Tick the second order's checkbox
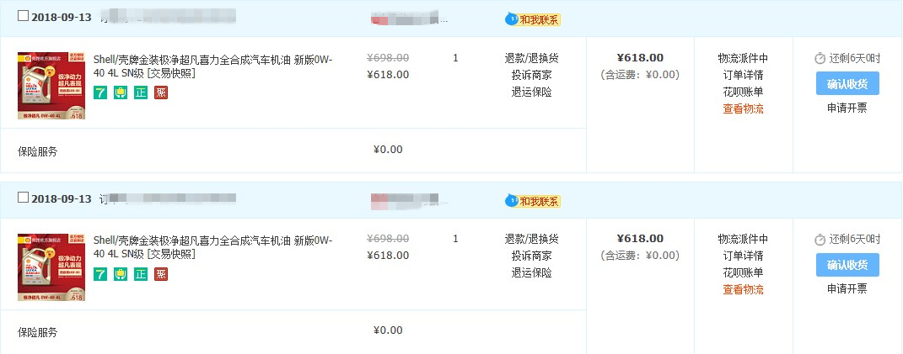The image size is (903, 354). coord(23,198)
